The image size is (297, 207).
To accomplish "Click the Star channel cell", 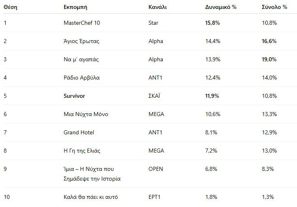I will (153, 23).
